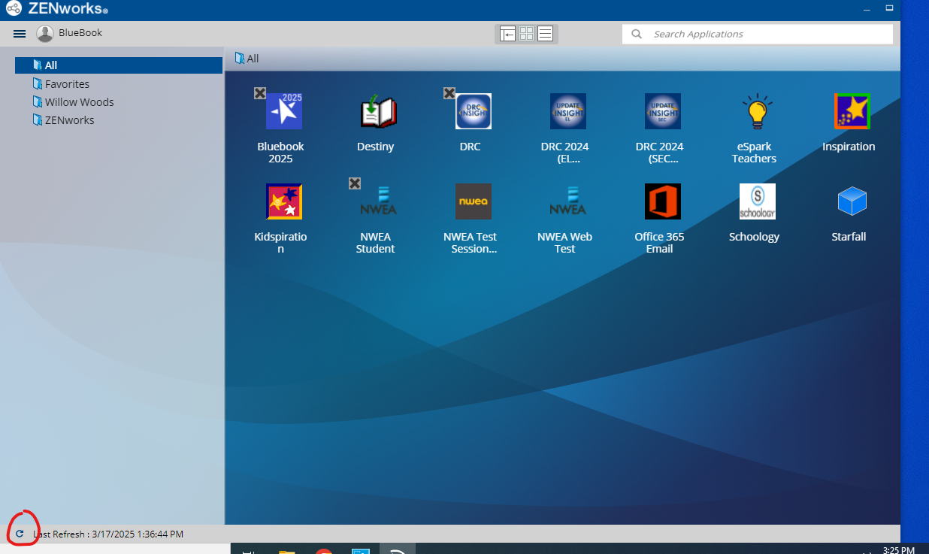
Task: Open Office 365 Email
Action: coord(662,202)
